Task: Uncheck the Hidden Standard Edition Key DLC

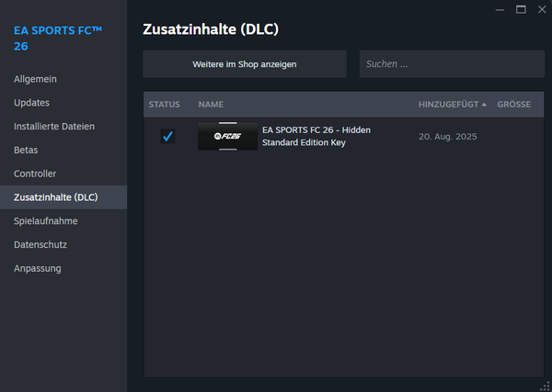Action: pos(168,136)
